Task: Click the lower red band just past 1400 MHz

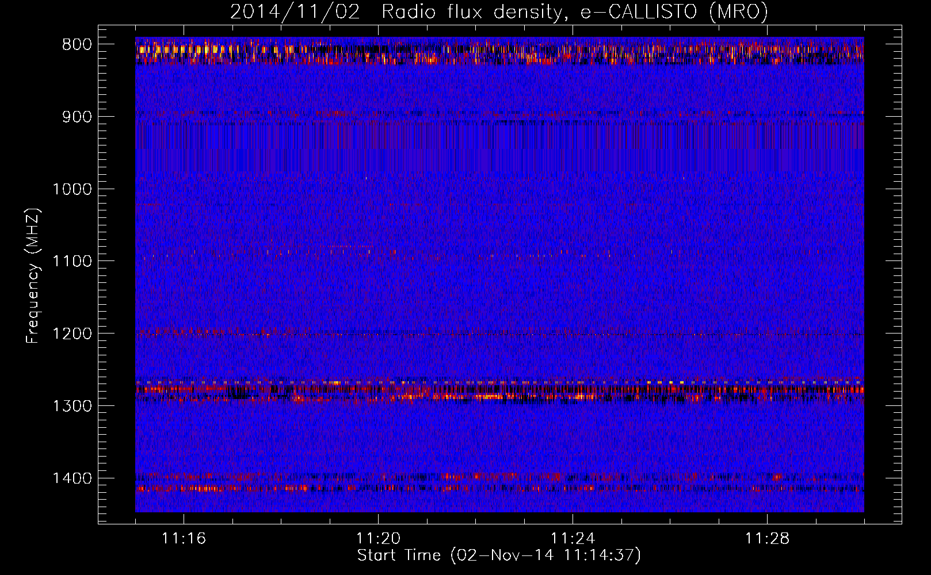Action: [499, 489]
